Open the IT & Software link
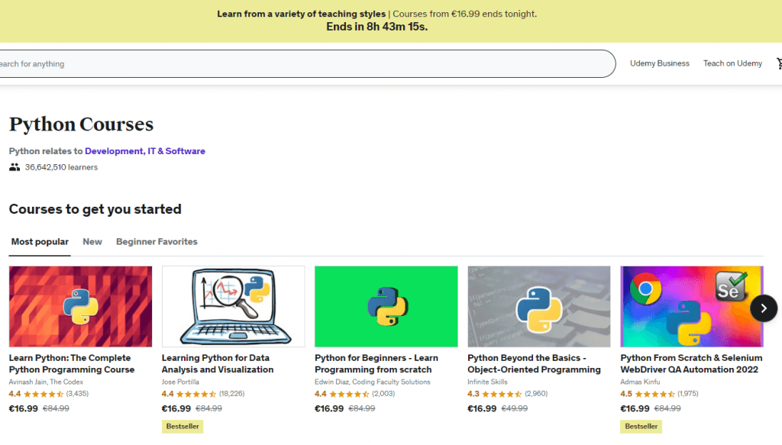 pos(176,151)
